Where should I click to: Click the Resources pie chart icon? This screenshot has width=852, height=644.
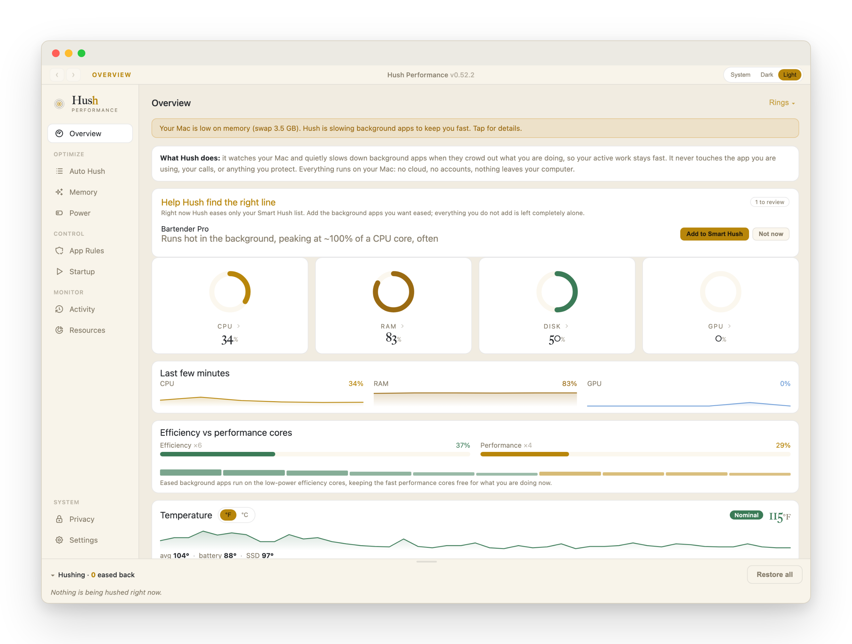(x=59, y=330)
